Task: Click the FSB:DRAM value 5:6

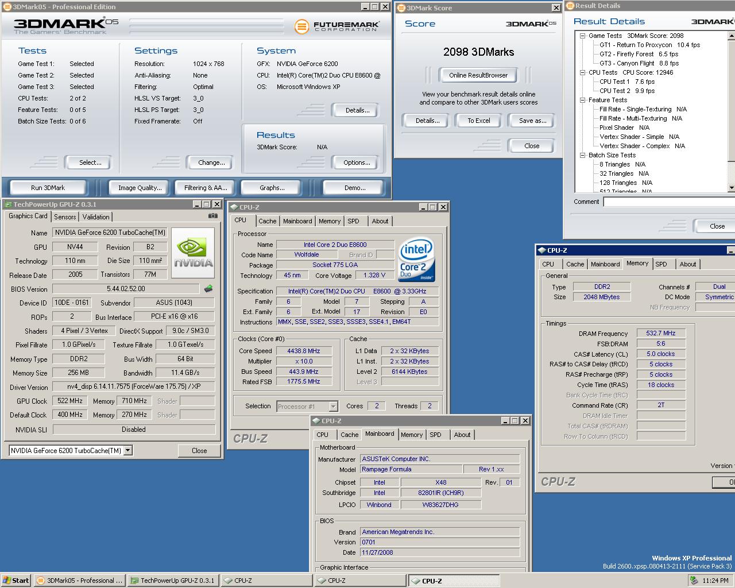Action: point(661,343)
